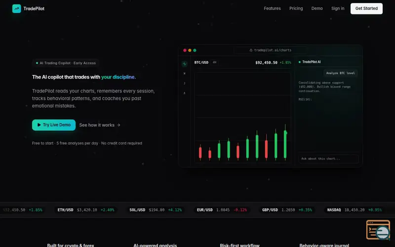Viewport: 395px width, 247px height.
Task: Click the GBP/USD ticker item
Action: [x=287, y=210]
